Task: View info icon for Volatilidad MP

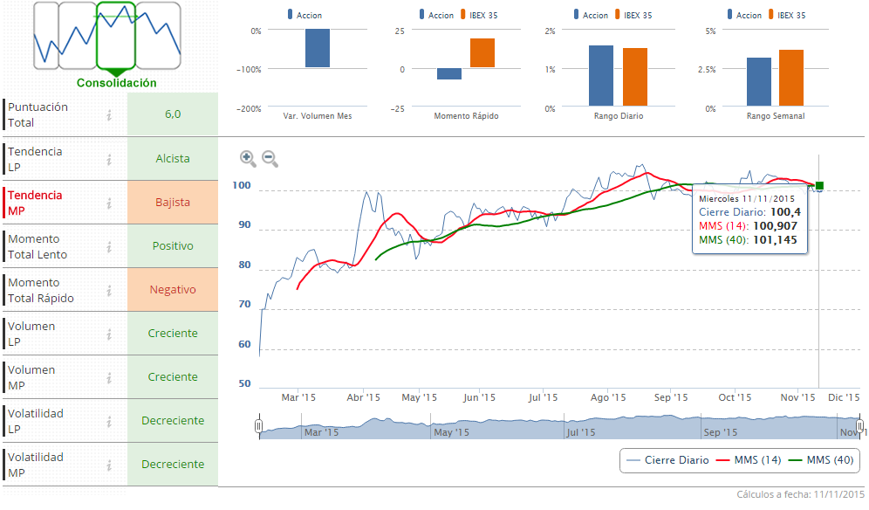Action: pos(109,465)
